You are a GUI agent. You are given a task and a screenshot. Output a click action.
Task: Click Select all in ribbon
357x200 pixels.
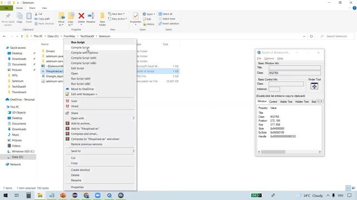[x=166, y=14]
